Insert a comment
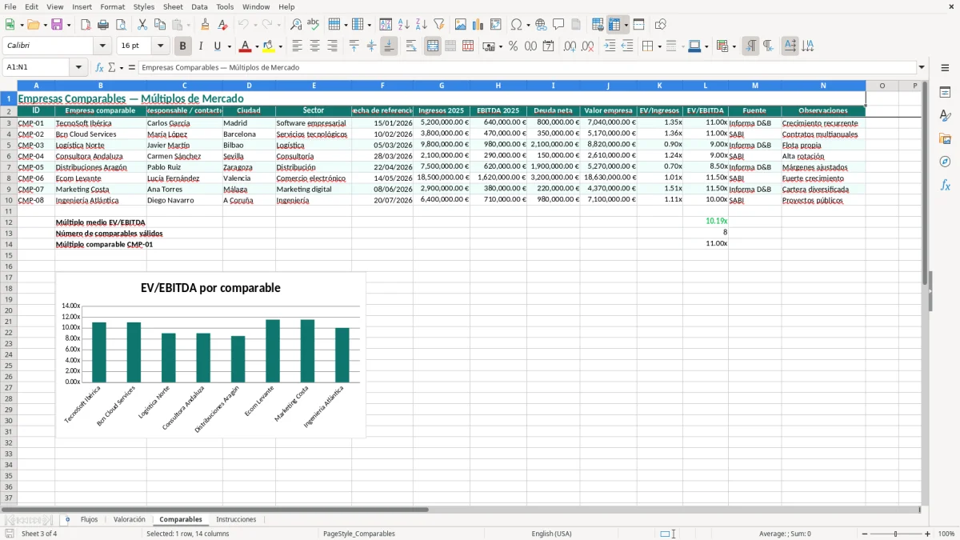This screenshot has width=960, height=540. pyautogui.click(x=558, y=25)
